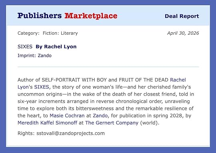The width and height of the screenshot is (216, 153).
Task: Click SELF-PORTRAIT WITH BOY title text
Action: (x=74, y=80)
